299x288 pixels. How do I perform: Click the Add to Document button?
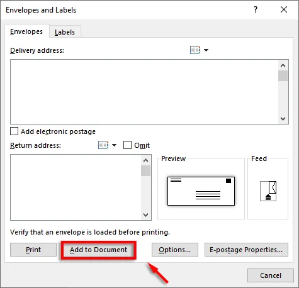(x=99, y=250)
